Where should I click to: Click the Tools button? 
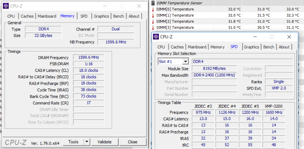tap(73, 142)
